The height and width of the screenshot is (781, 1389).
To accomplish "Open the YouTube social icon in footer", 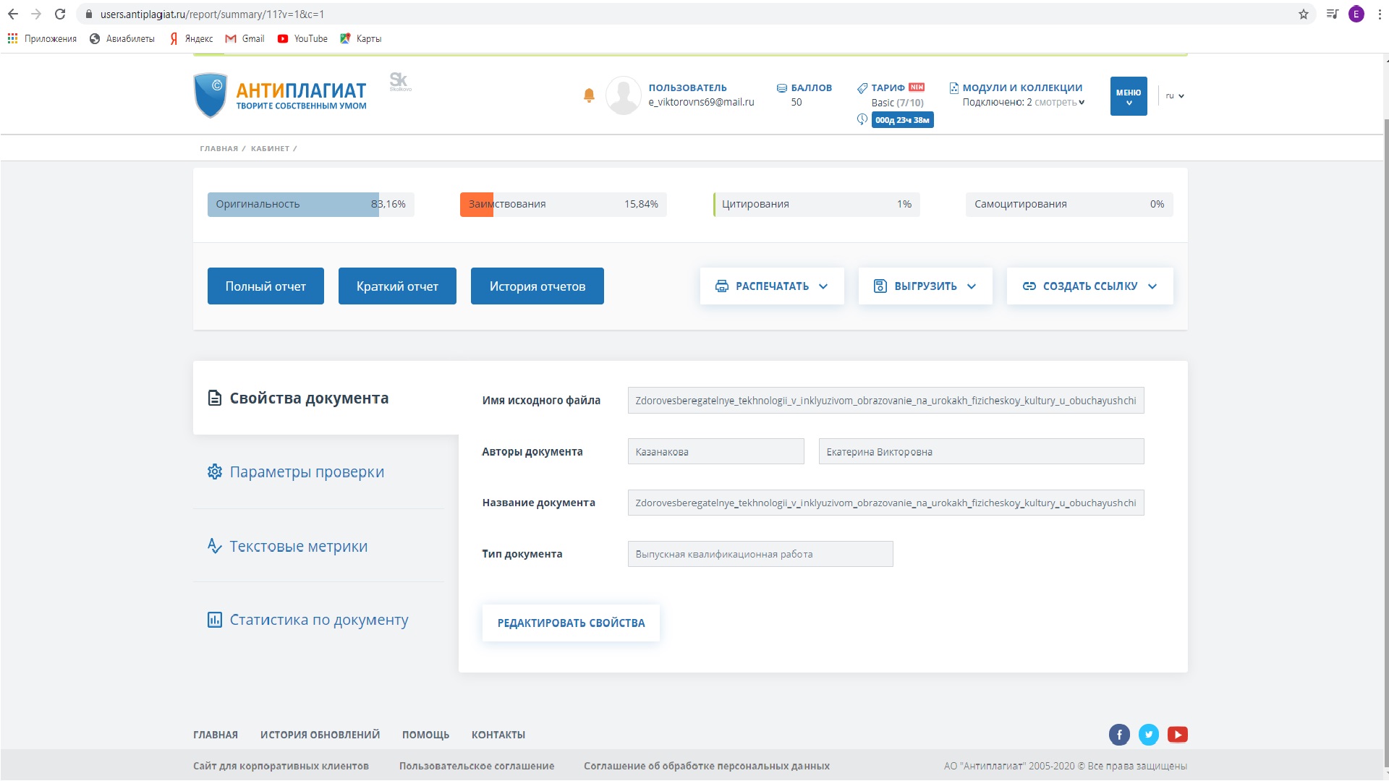I will coord(1177,735).
